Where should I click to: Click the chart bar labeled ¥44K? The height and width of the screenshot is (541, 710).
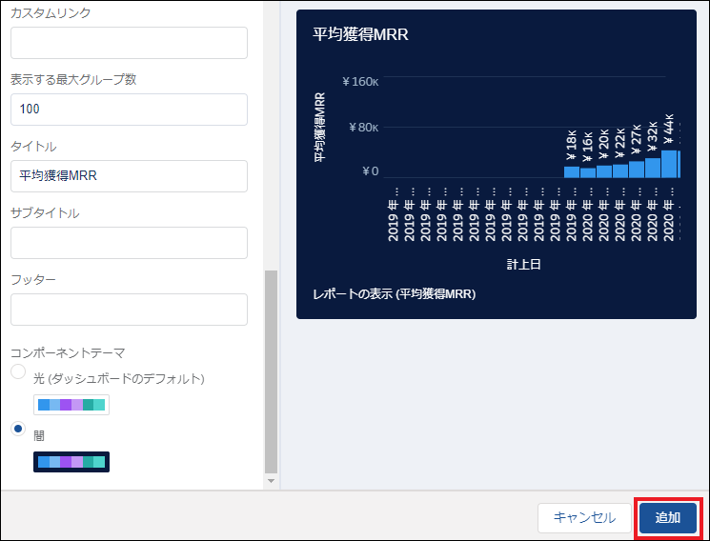tap(669, 164)
